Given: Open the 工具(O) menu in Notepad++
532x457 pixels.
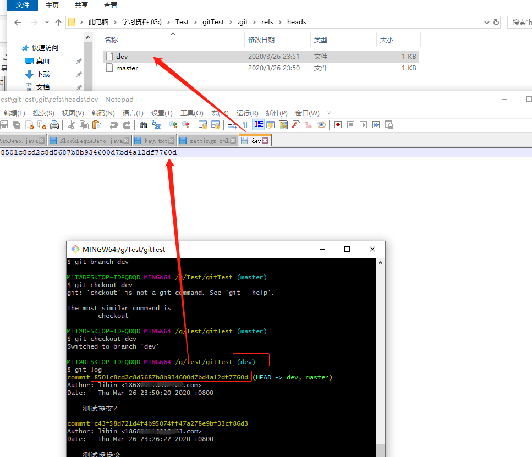Looking at the screenshot, I should 191,113.
